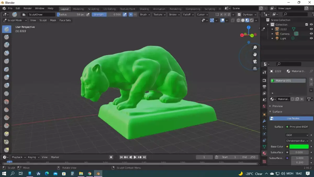Hide object 2222 with its eye icon
314x177 pixels.
click(311, 29)
